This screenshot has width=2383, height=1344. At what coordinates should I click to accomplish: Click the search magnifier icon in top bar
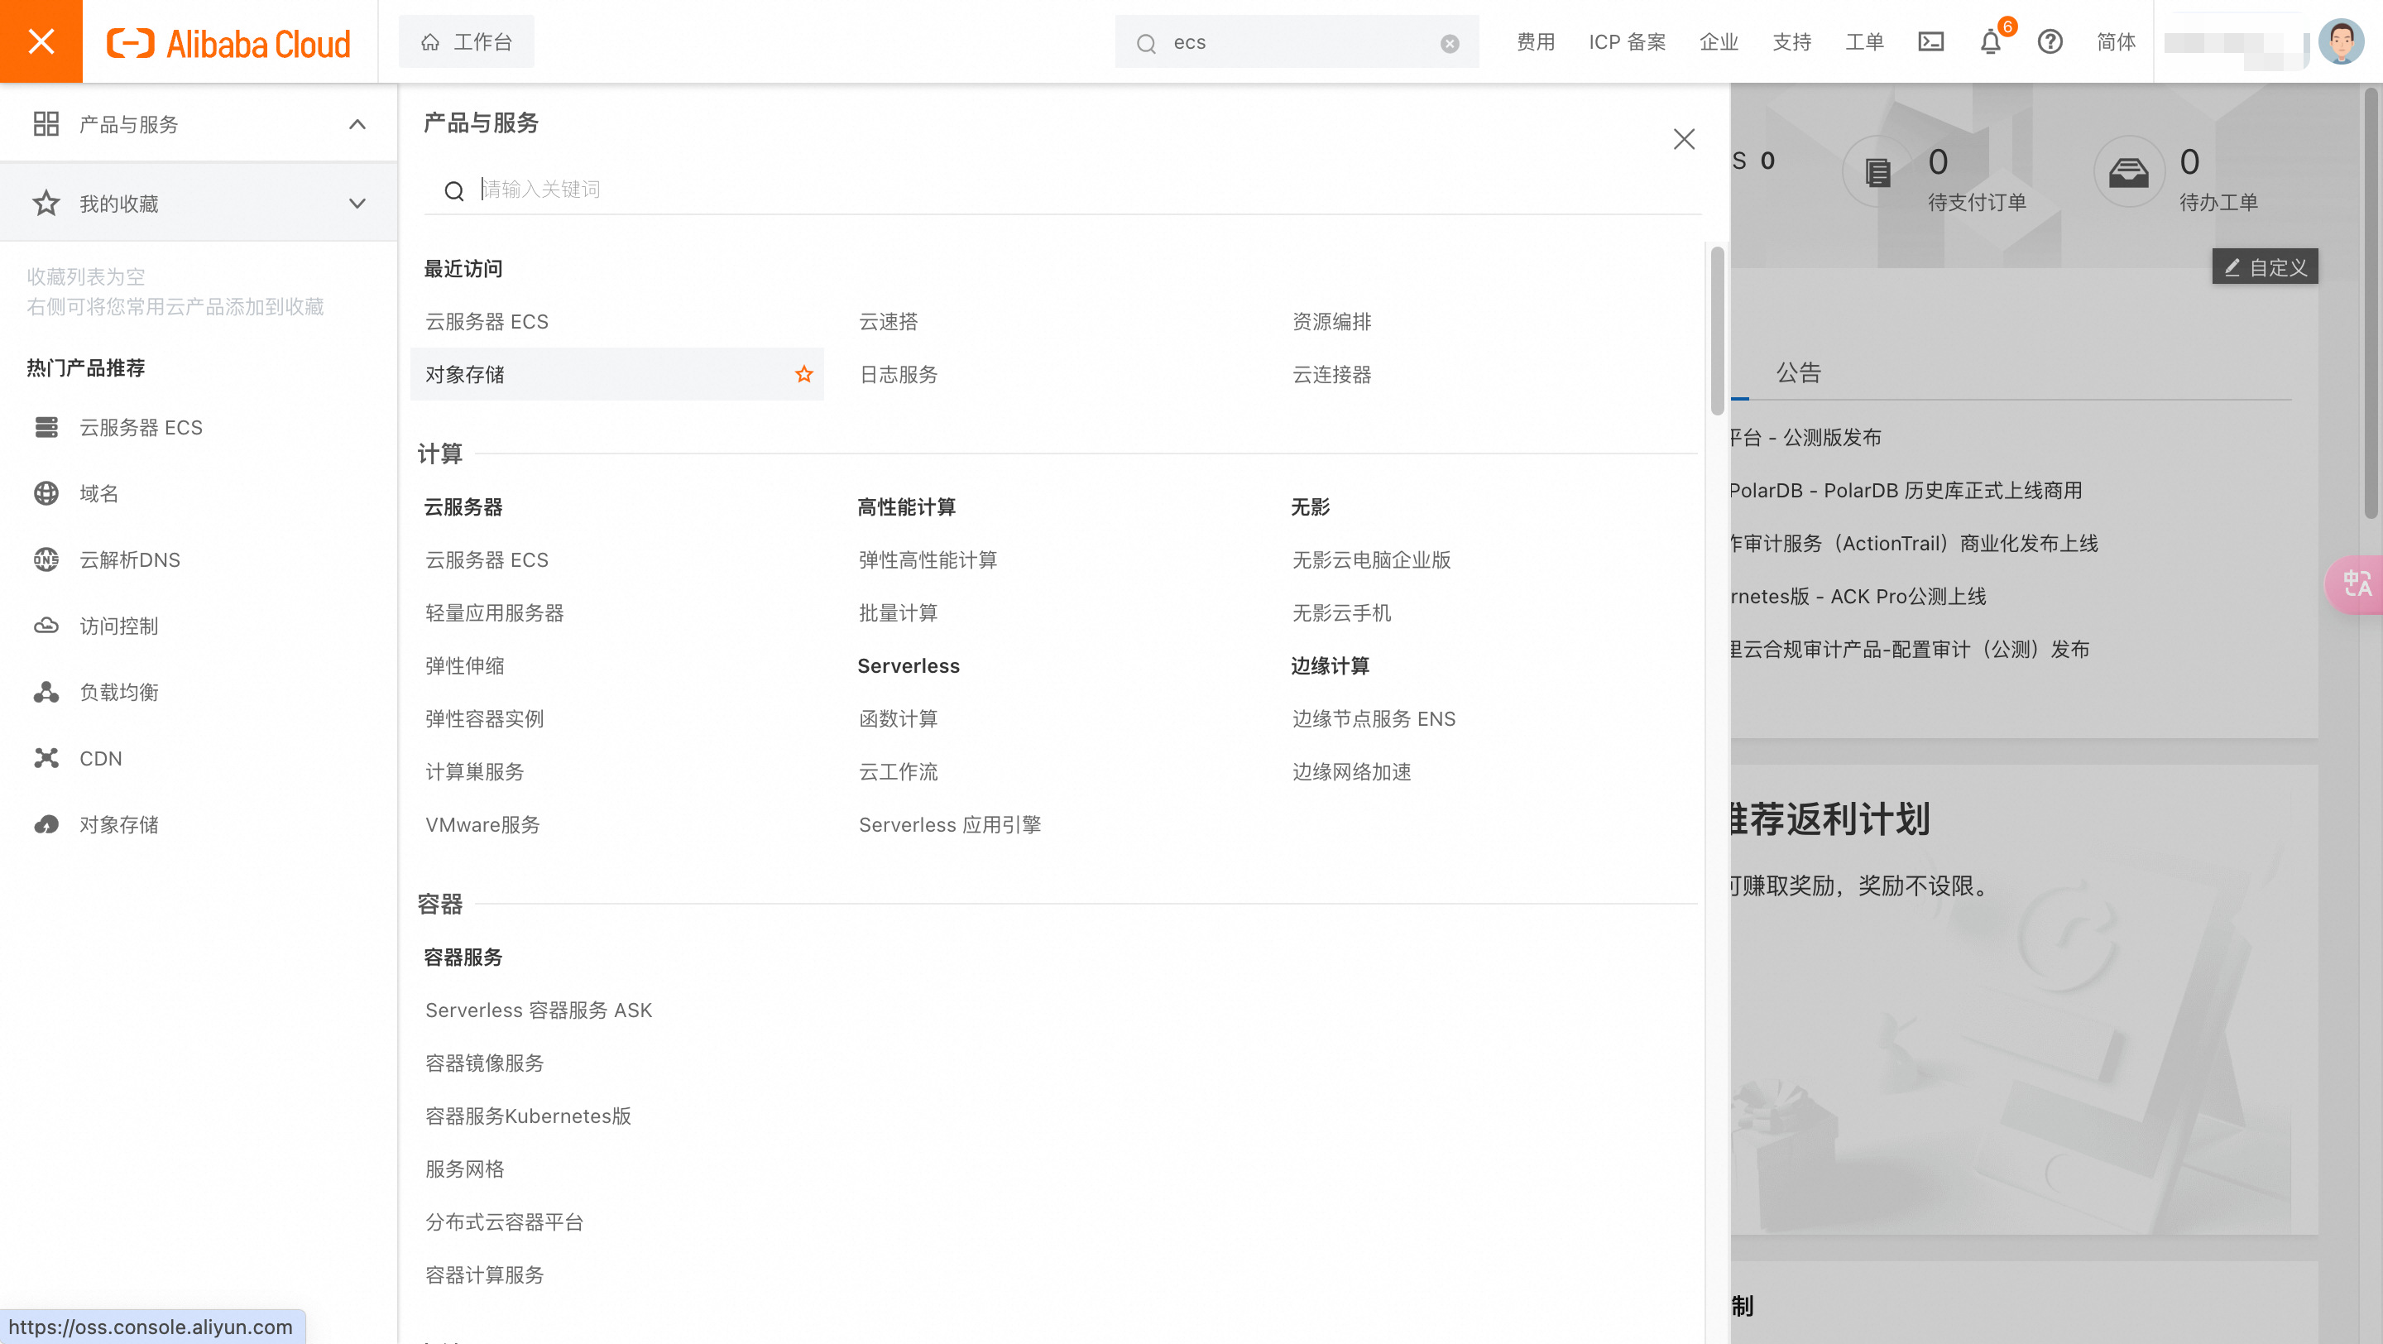point(1146,42)
